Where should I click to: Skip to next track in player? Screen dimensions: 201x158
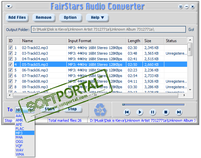click(179, 112)
